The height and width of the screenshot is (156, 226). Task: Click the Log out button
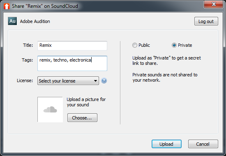click(206, 21)
